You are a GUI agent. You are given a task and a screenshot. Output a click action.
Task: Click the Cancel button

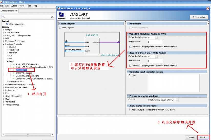(191, 137)
